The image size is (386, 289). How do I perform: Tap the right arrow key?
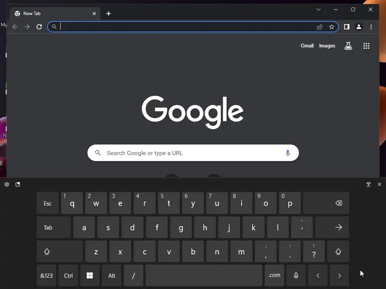[x=339, y=275]
